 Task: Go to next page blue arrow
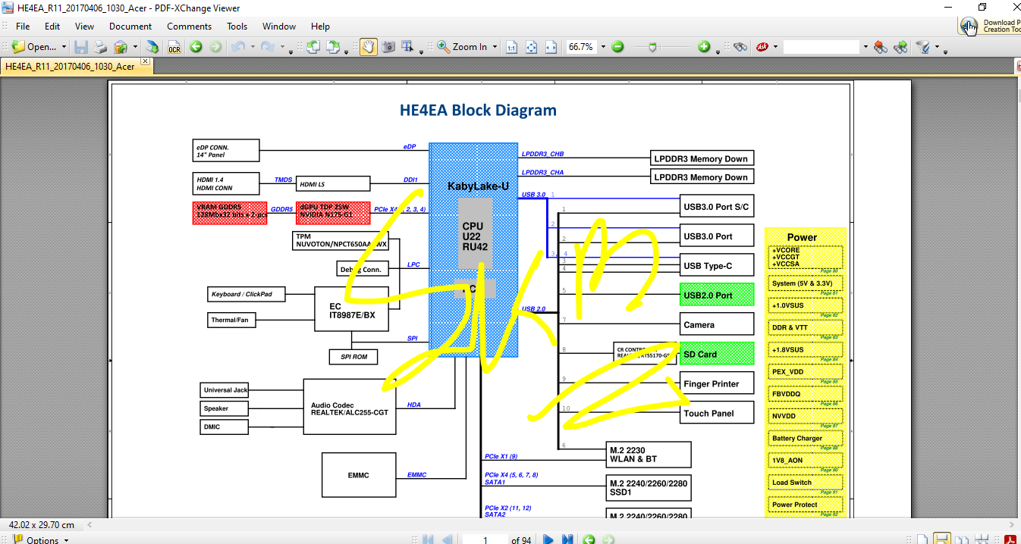(548, 539)
